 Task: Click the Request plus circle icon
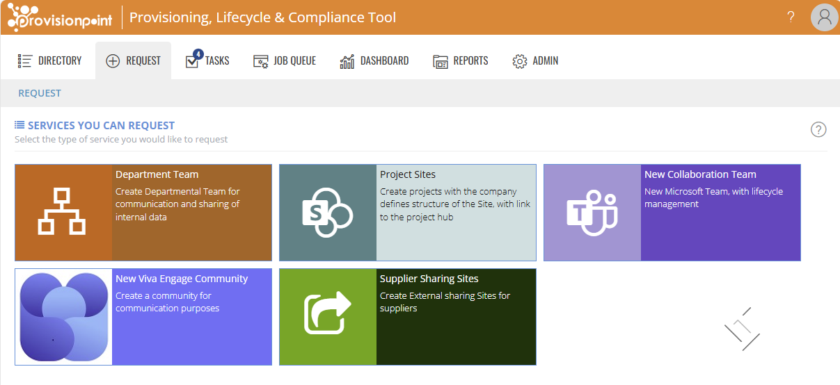[x=113, y=61]
